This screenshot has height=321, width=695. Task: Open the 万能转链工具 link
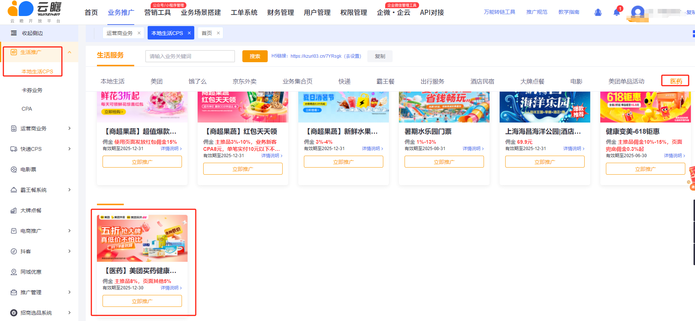[x=499, y=12]
